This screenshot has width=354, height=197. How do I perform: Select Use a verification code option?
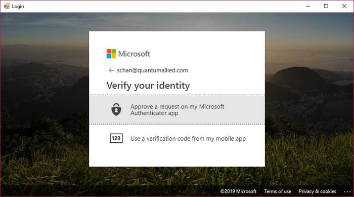point(177,138)
